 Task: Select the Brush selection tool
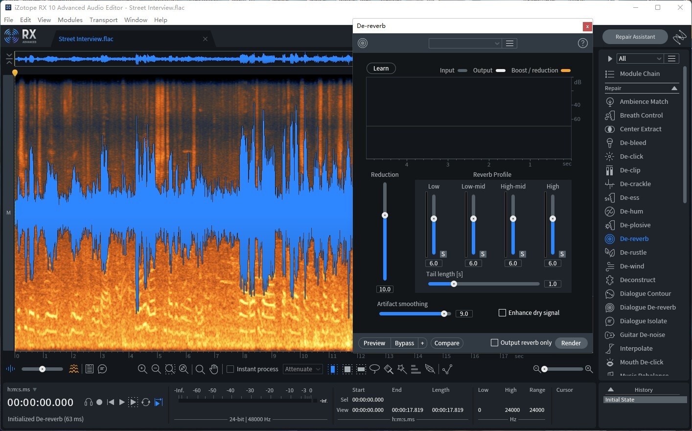(x=389, y=369)
